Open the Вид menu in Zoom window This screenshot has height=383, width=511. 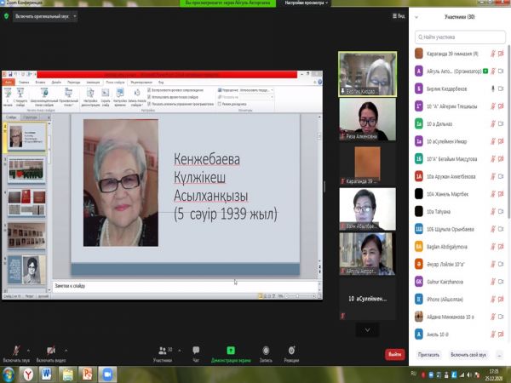click(x=392, y=15)
